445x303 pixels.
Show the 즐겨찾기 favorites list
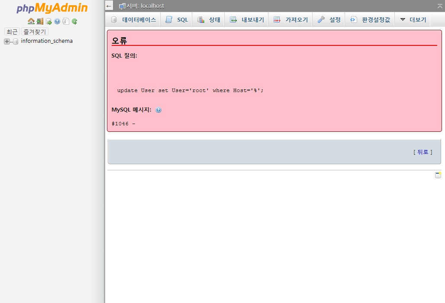coord(35,32)
